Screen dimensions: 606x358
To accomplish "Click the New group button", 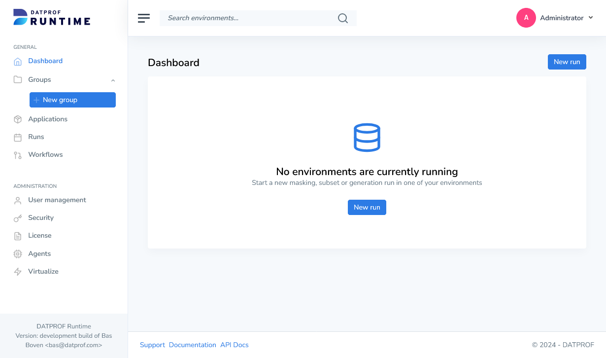I will pos(72,100).
